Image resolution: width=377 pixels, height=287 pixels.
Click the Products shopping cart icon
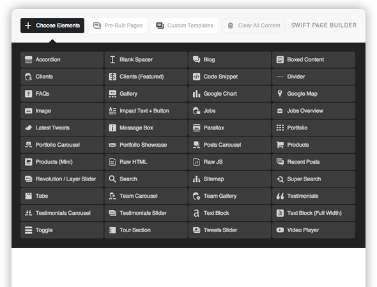280,145
